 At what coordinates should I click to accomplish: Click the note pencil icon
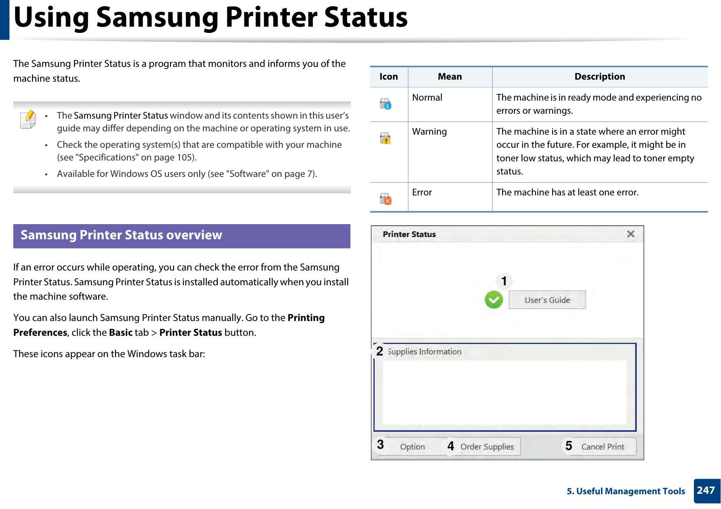28,119
